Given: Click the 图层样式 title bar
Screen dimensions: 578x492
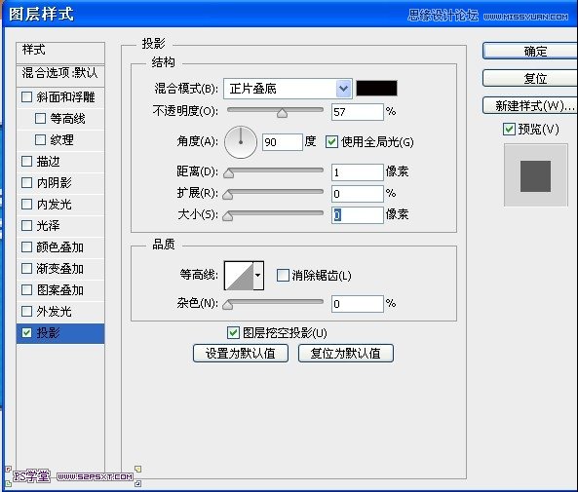Looking at the screenshot, I should coord(289,14).
